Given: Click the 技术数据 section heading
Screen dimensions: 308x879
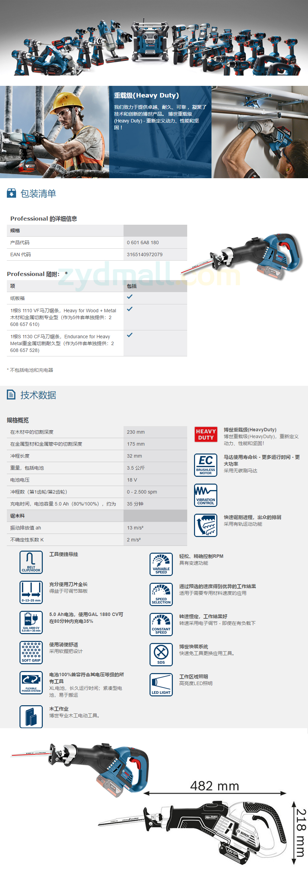Looking at the screenshot, I should [x=38, y=395].
